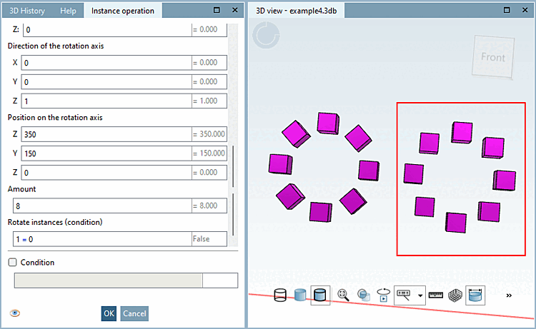Image resolution: width=536 pixels, height=329 pixels.
Task: Click the computed value '= 150.000'
Action: 209,153
